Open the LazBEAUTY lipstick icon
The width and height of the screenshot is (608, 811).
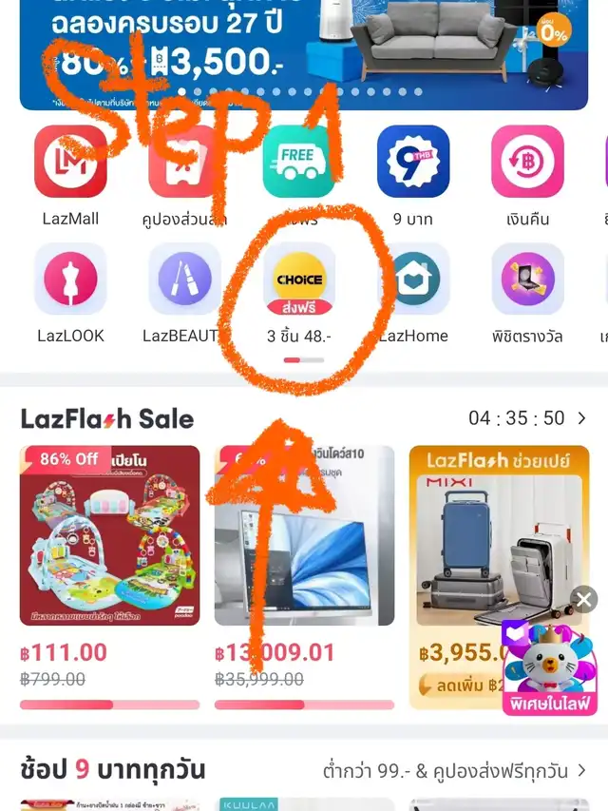[x=185, y=280]
